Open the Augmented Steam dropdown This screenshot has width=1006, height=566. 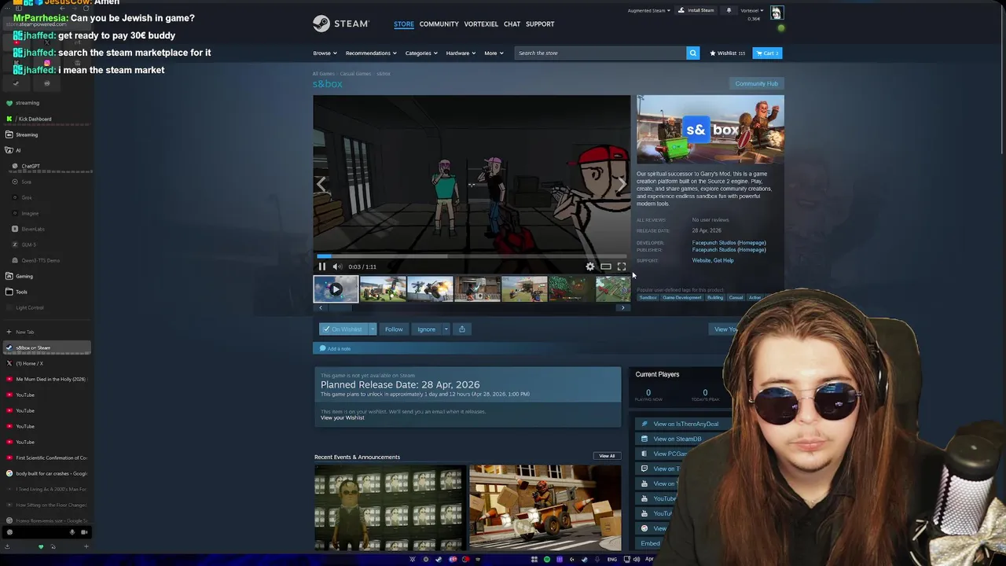point(649,10)
